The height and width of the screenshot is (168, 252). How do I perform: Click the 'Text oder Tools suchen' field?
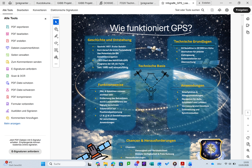point(190,10)
